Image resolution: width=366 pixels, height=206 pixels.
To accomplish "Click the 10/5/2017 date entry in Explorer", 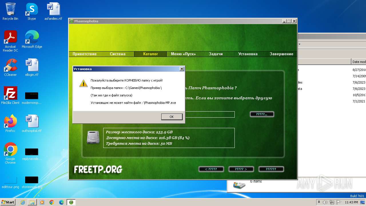I will pyautogui.click(x=359, y=95).
